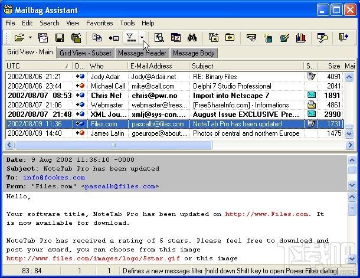Click the open folder toolbar icon
Viewport: 360px width, 278px height.
click(19, 37)
